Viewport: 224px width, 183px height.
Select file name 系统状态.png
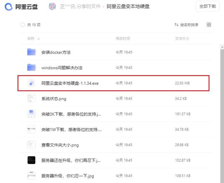point(54,99)
